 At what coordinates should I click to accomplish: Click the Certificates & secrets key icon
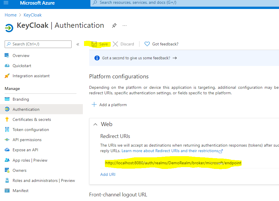click(x=7, y=119)
